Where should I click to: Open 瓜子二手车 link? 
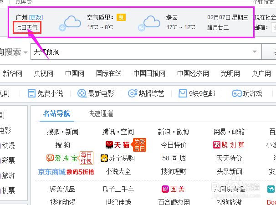[118, 189]
